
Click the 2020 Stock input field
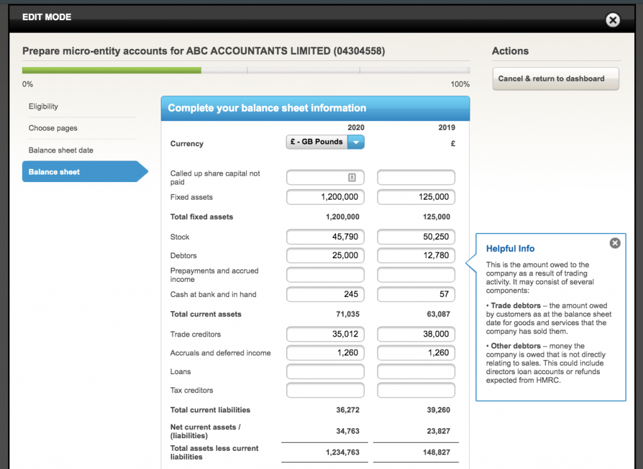pos(325,237)
